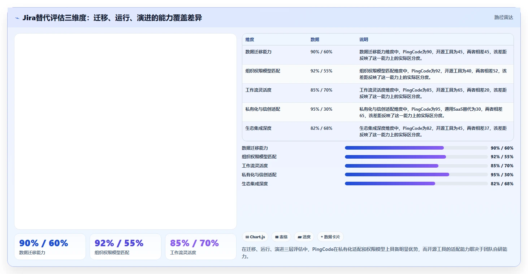Click table cell 组织权限模型匹配
This screenshot has width=528, height=274.
[263, 71]
